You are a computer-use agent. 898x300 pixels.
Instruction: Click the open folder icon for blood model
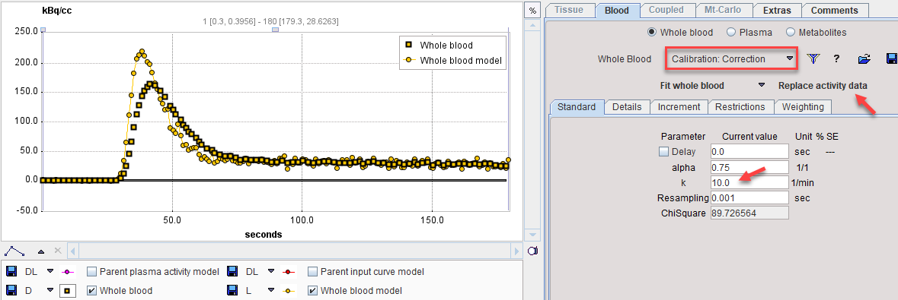click(x=864, y=58)
